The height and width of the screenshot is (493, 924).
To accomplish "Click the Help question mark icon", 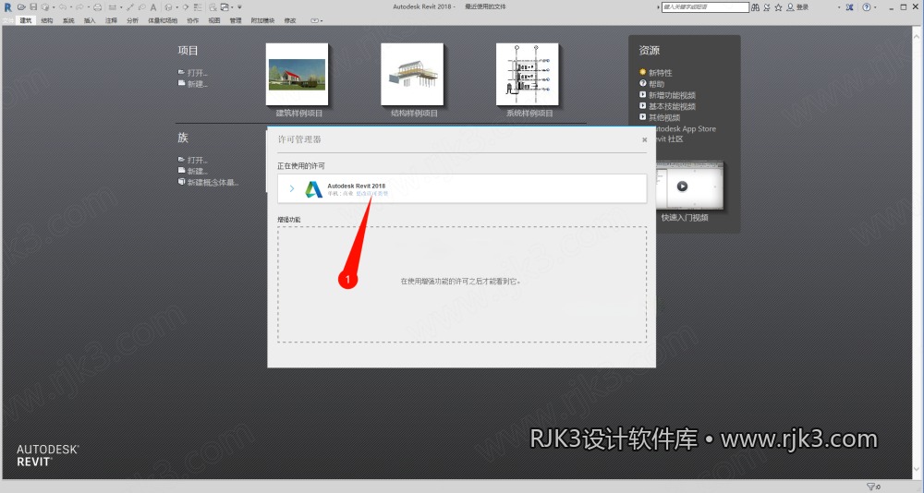I will (x=867, y=7).
